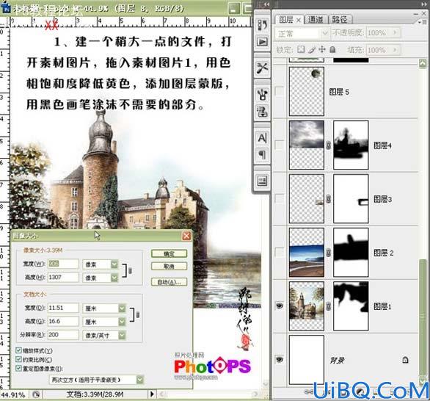Open the 不透明度 slider arrow
The height and width of the screenshot is (401, 430).
pos(396,32)
